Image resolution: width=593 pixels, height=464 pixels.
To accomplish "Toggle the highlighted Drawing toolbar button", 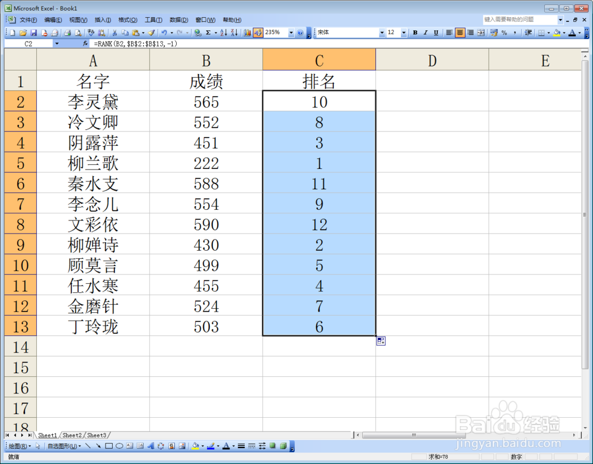I will click(257, 33).
